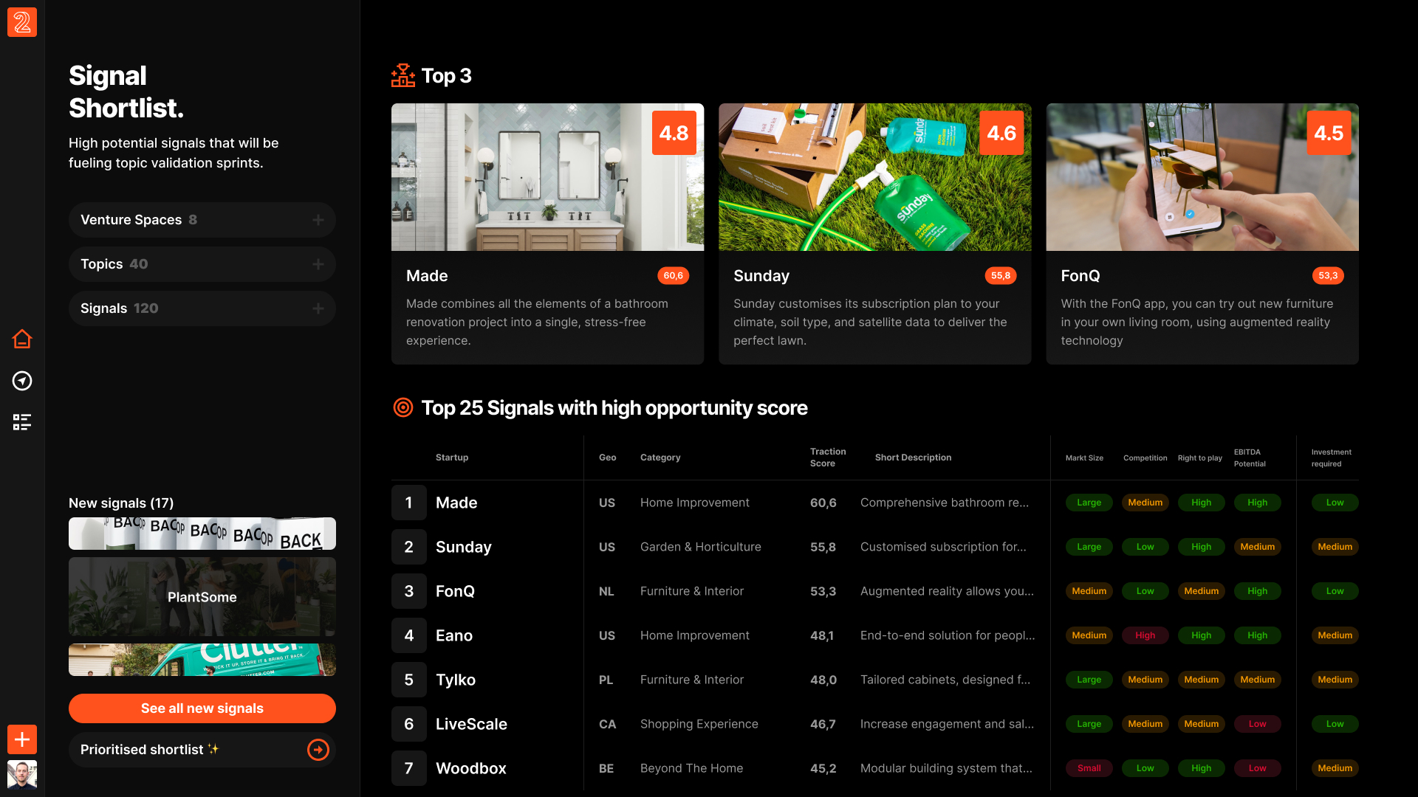Click the orange plus add button
The height and width of the screenshot is (797, 1418).
pos(22,739)
